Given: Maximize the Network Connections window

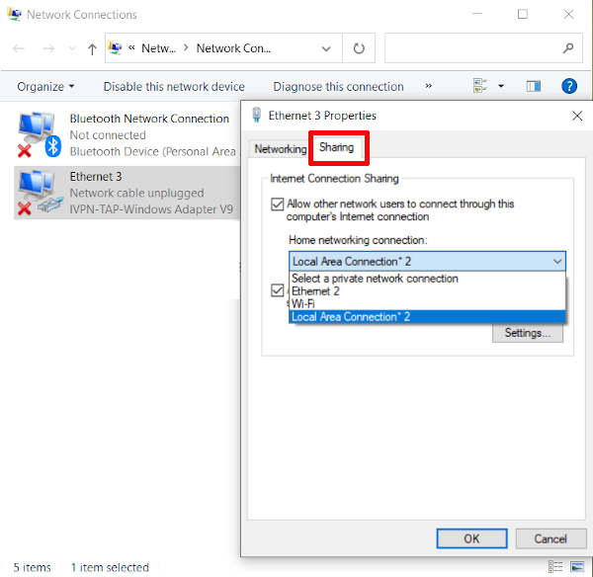Looking at the screenshot, I should pos(523,14).
